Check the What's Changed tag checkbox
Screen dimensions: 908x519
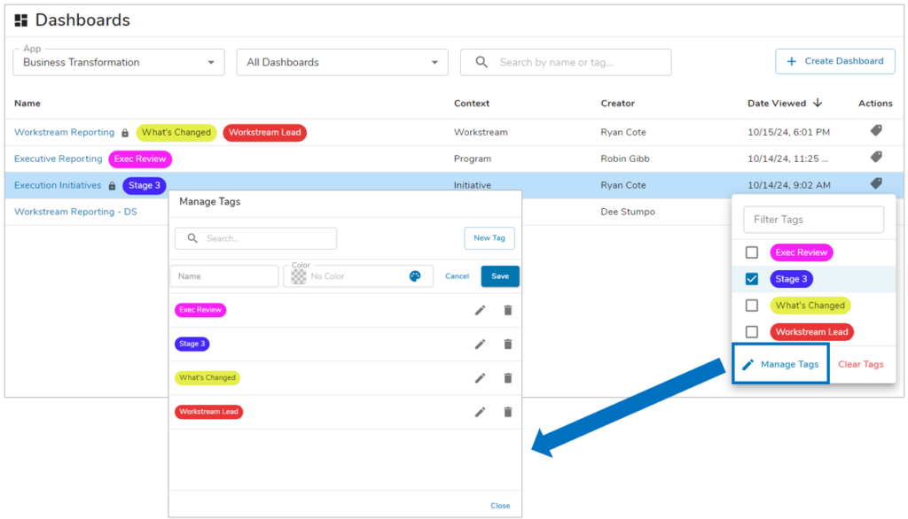(x=752, y=306)
